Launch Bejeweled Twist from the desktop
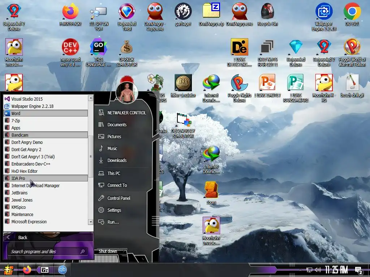370x277 pixels. pos(127,17)
